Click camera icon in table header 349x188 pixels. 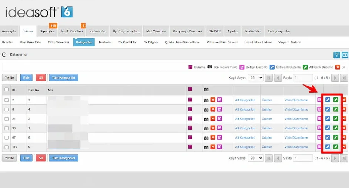(x=206, y=90)
